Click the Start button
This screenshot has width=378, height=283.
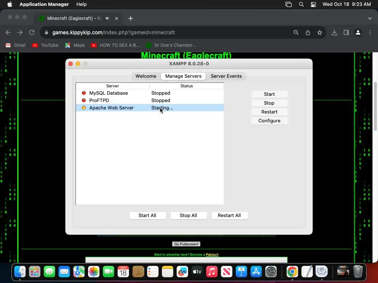click(x=269, y=94)
